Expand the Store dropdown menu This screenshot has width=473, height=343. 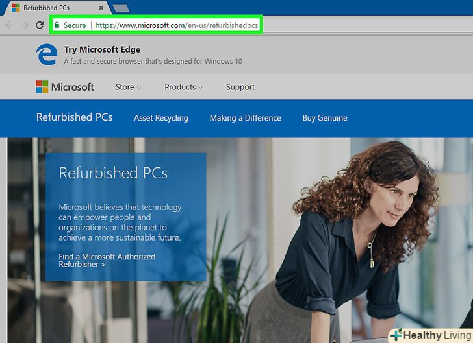(128, 87)
